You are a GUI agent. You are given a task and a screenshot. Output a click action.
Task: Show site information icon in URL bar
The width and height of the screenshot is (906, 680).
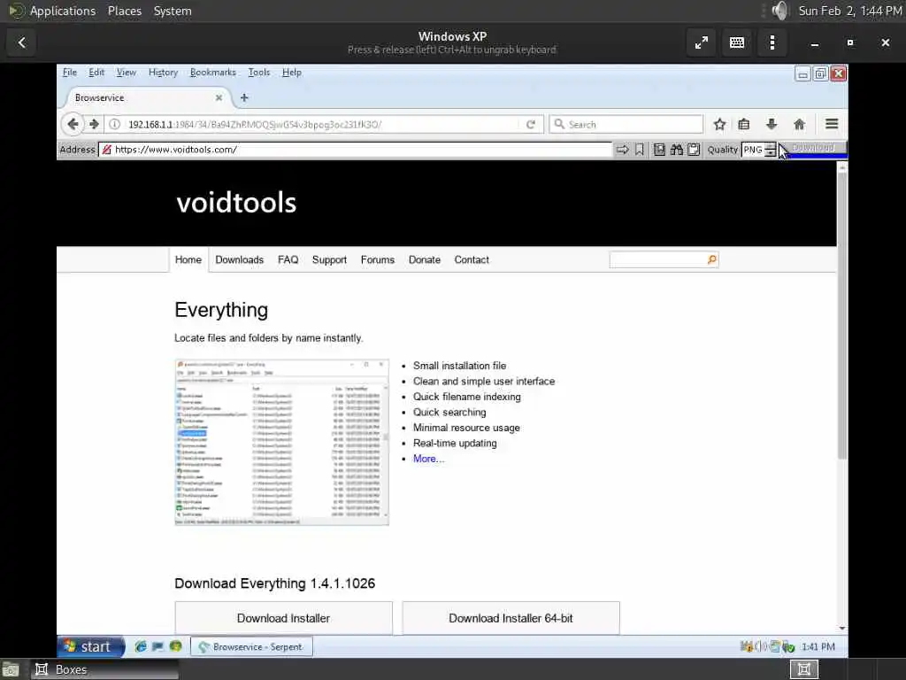[x=114, y=124]
